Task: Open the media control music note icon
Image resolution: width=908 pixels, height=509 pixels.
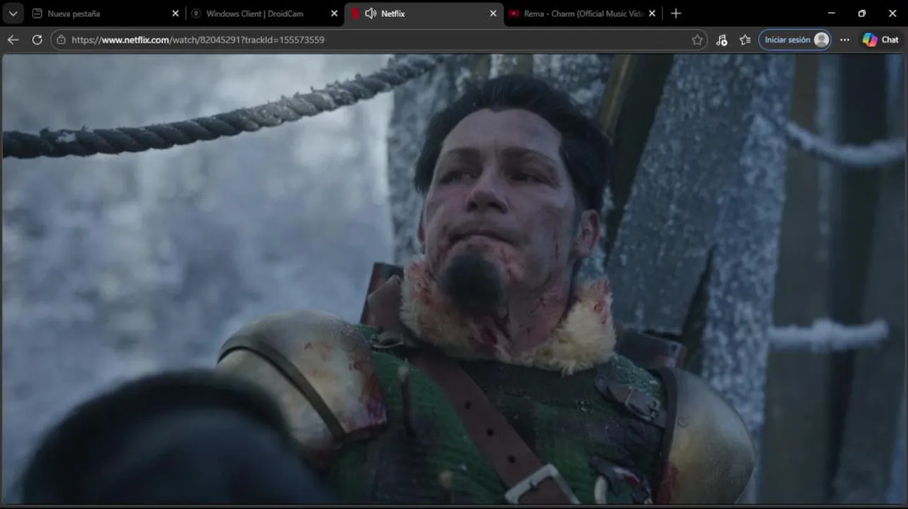Action: click(x=721, y=40)
